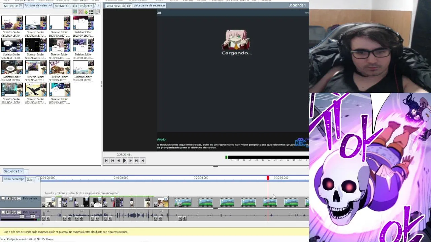431x242 pixels.
Task: Add a new sequence with plus button
Action: 26,172
